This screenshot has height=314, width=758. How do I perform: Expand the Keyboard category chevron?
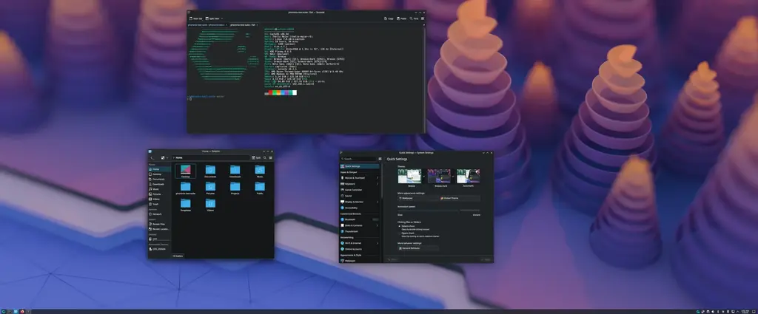[377, 184]
